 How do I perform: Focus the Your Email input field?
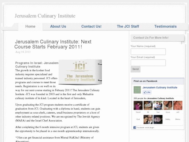(148, 63)
